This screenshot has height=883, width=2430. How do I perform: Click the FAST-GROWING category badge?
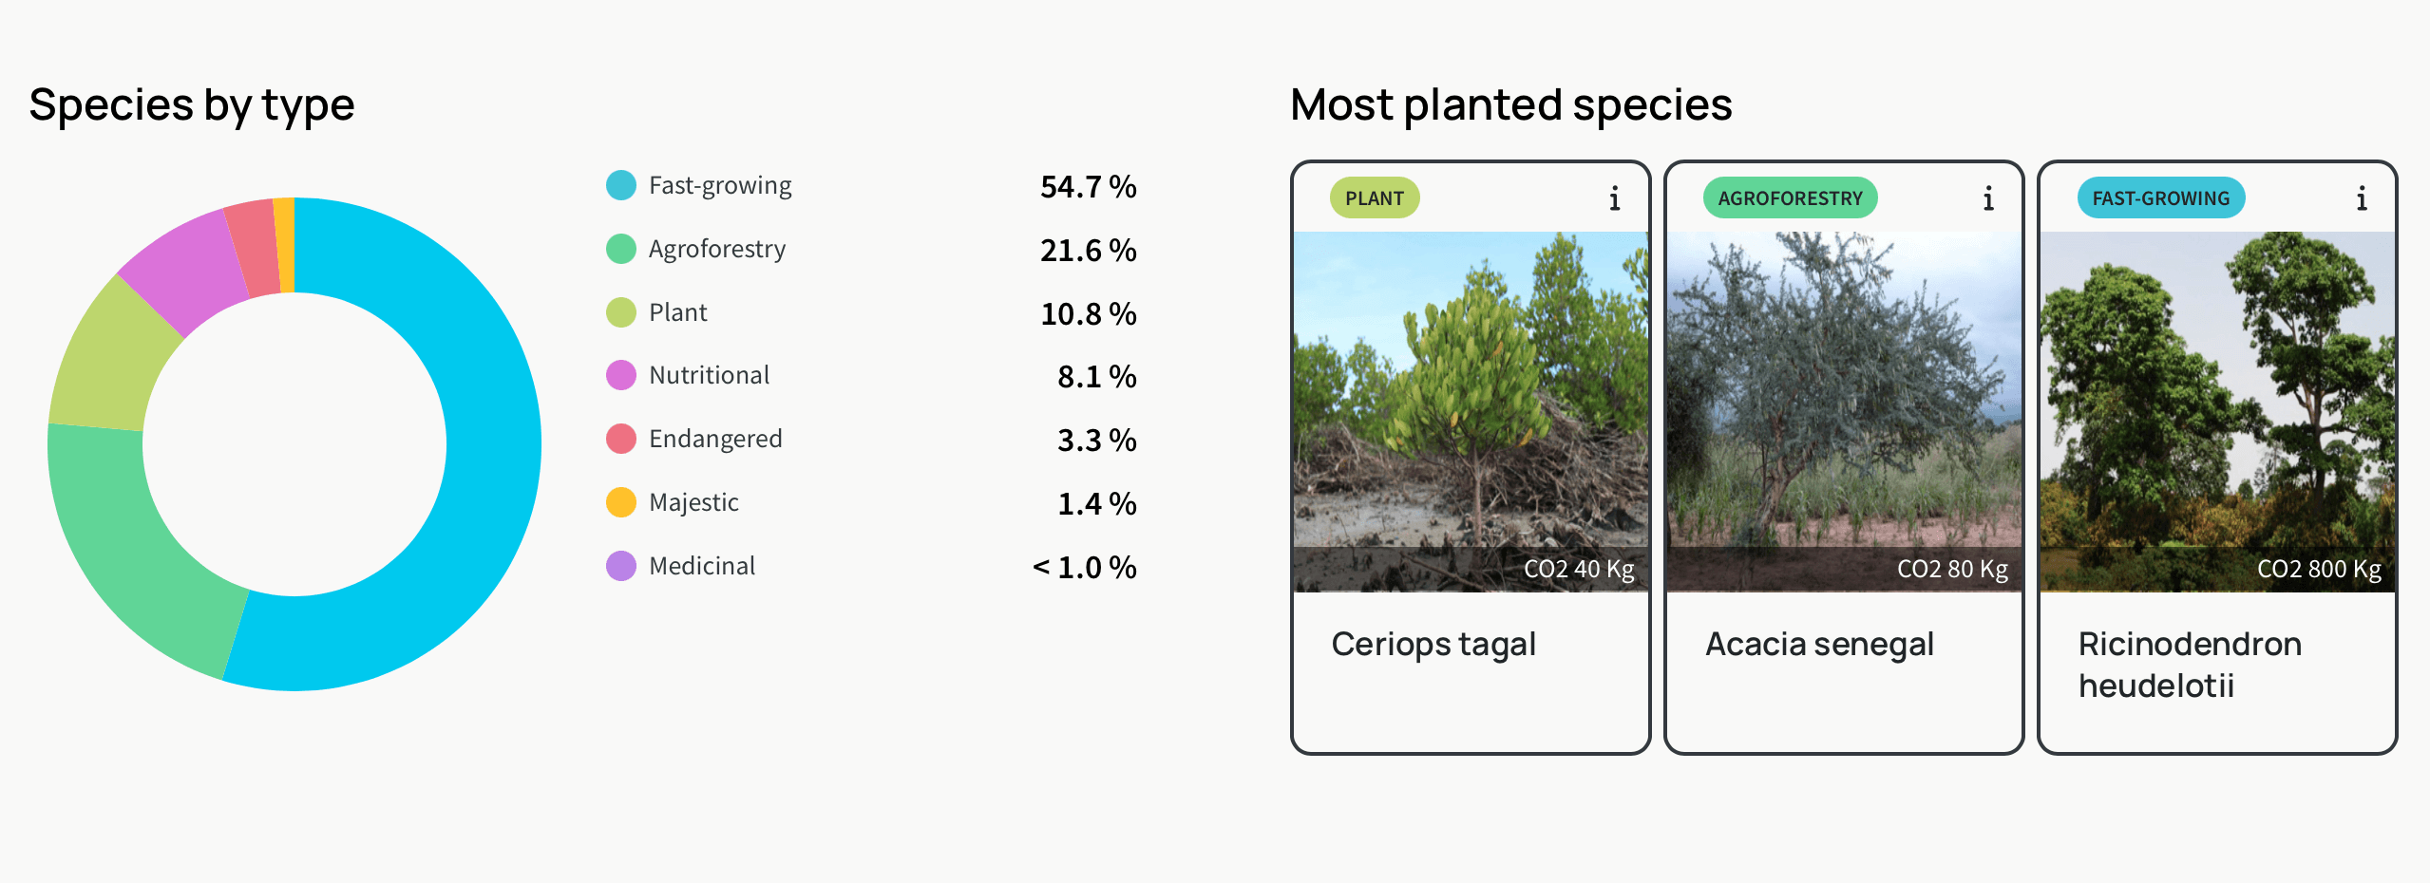point(2160,198)
